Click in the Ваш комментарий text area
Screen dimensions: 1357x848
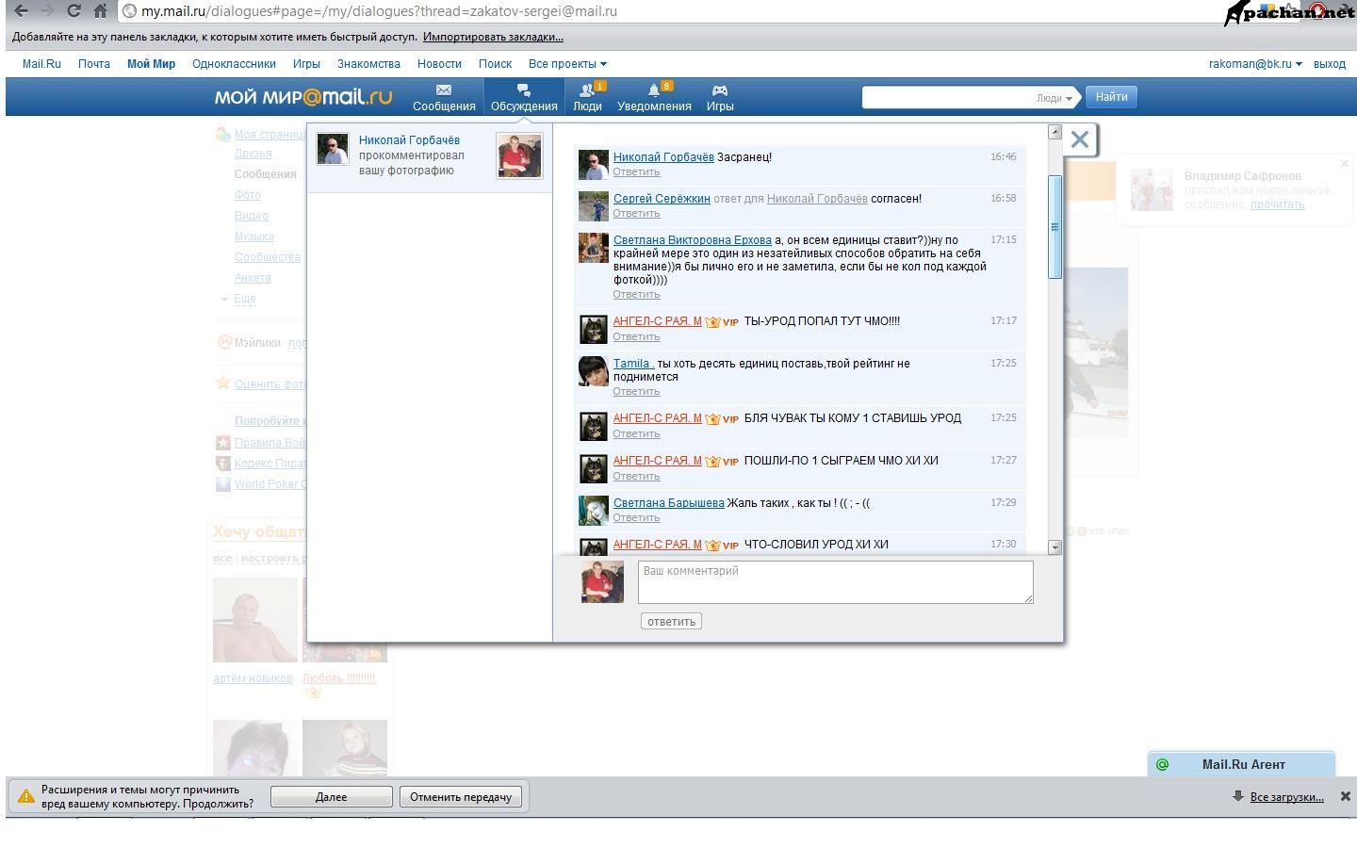click(x=836, y=582)
